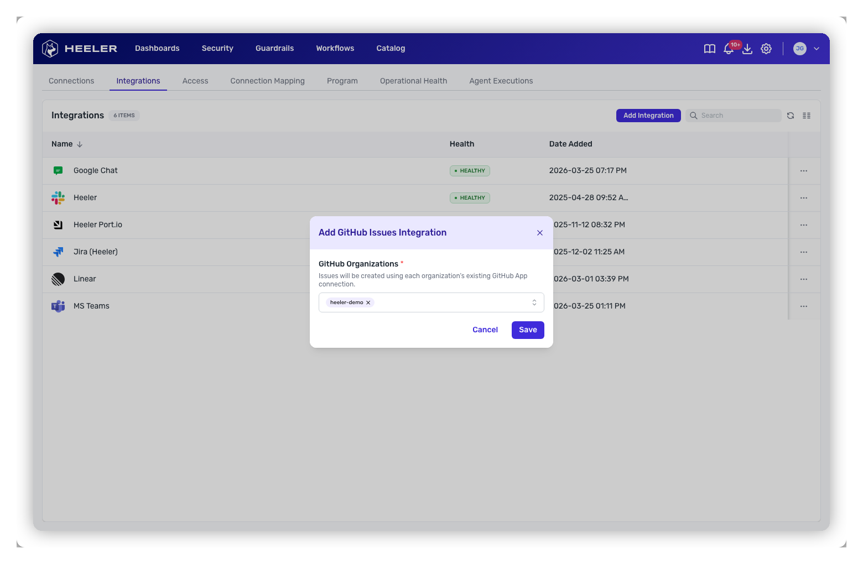
Task: Click the MS Teams row icon
Action: [58, 306]
